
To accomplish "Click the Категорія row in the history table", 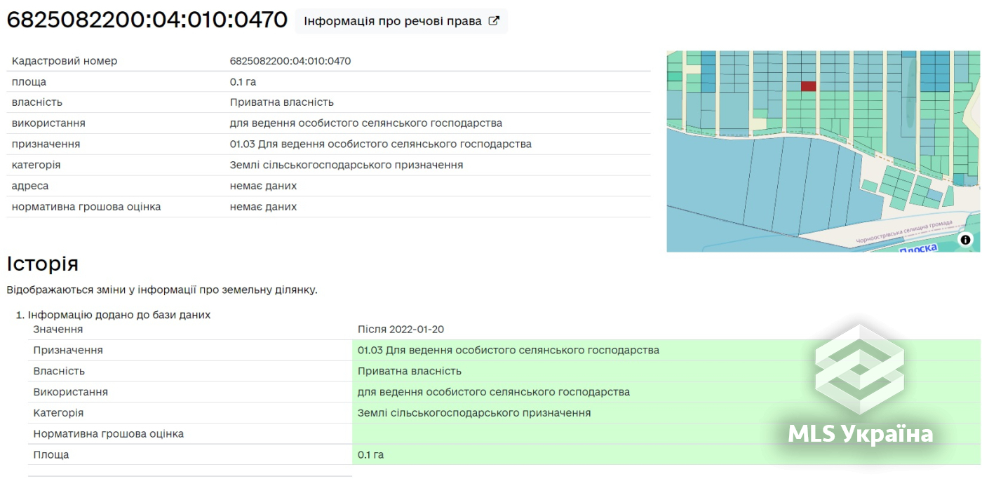I will 58,413.
